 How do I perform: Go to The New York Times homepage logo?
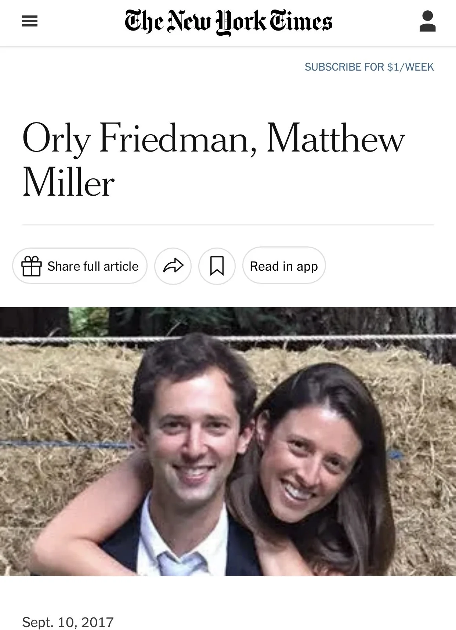pyautogui.click(x=228, y=22)
